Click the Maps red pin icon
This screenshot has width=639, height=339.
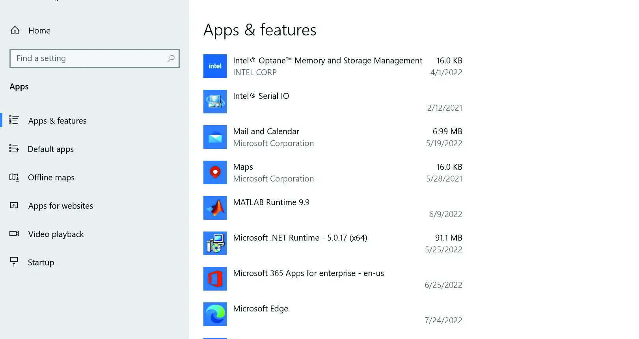click(215, 172)
